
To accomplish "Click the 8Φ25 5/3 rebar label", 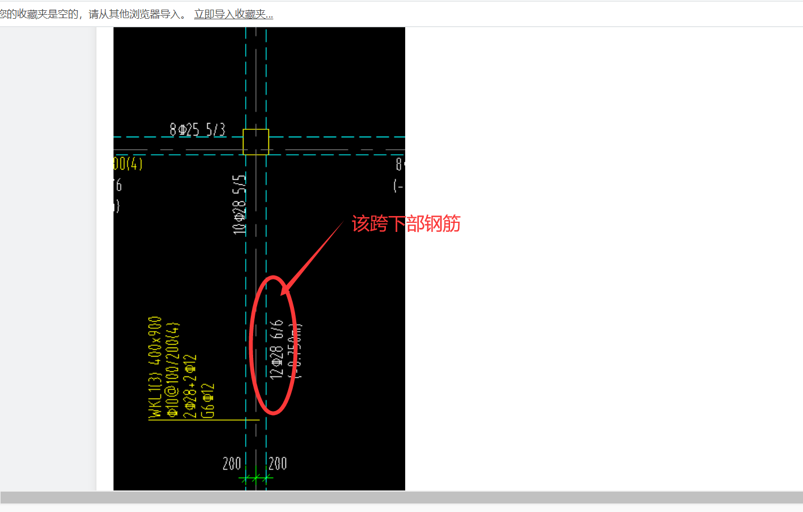I will 197,130.
